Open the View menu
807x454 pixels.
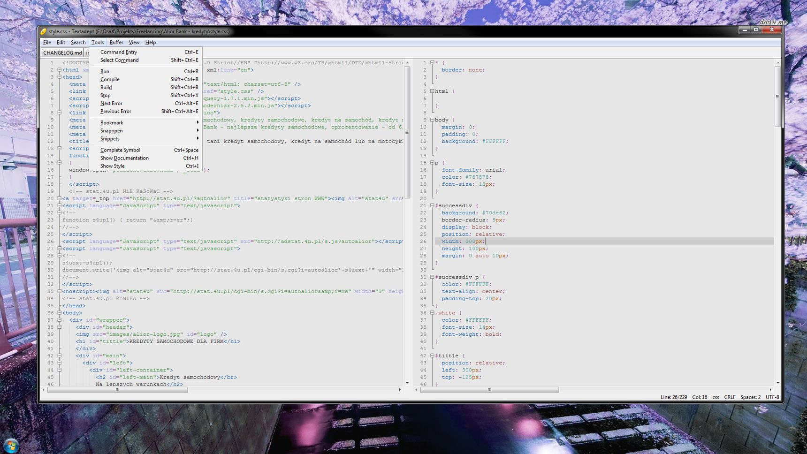tap(134, 42)
